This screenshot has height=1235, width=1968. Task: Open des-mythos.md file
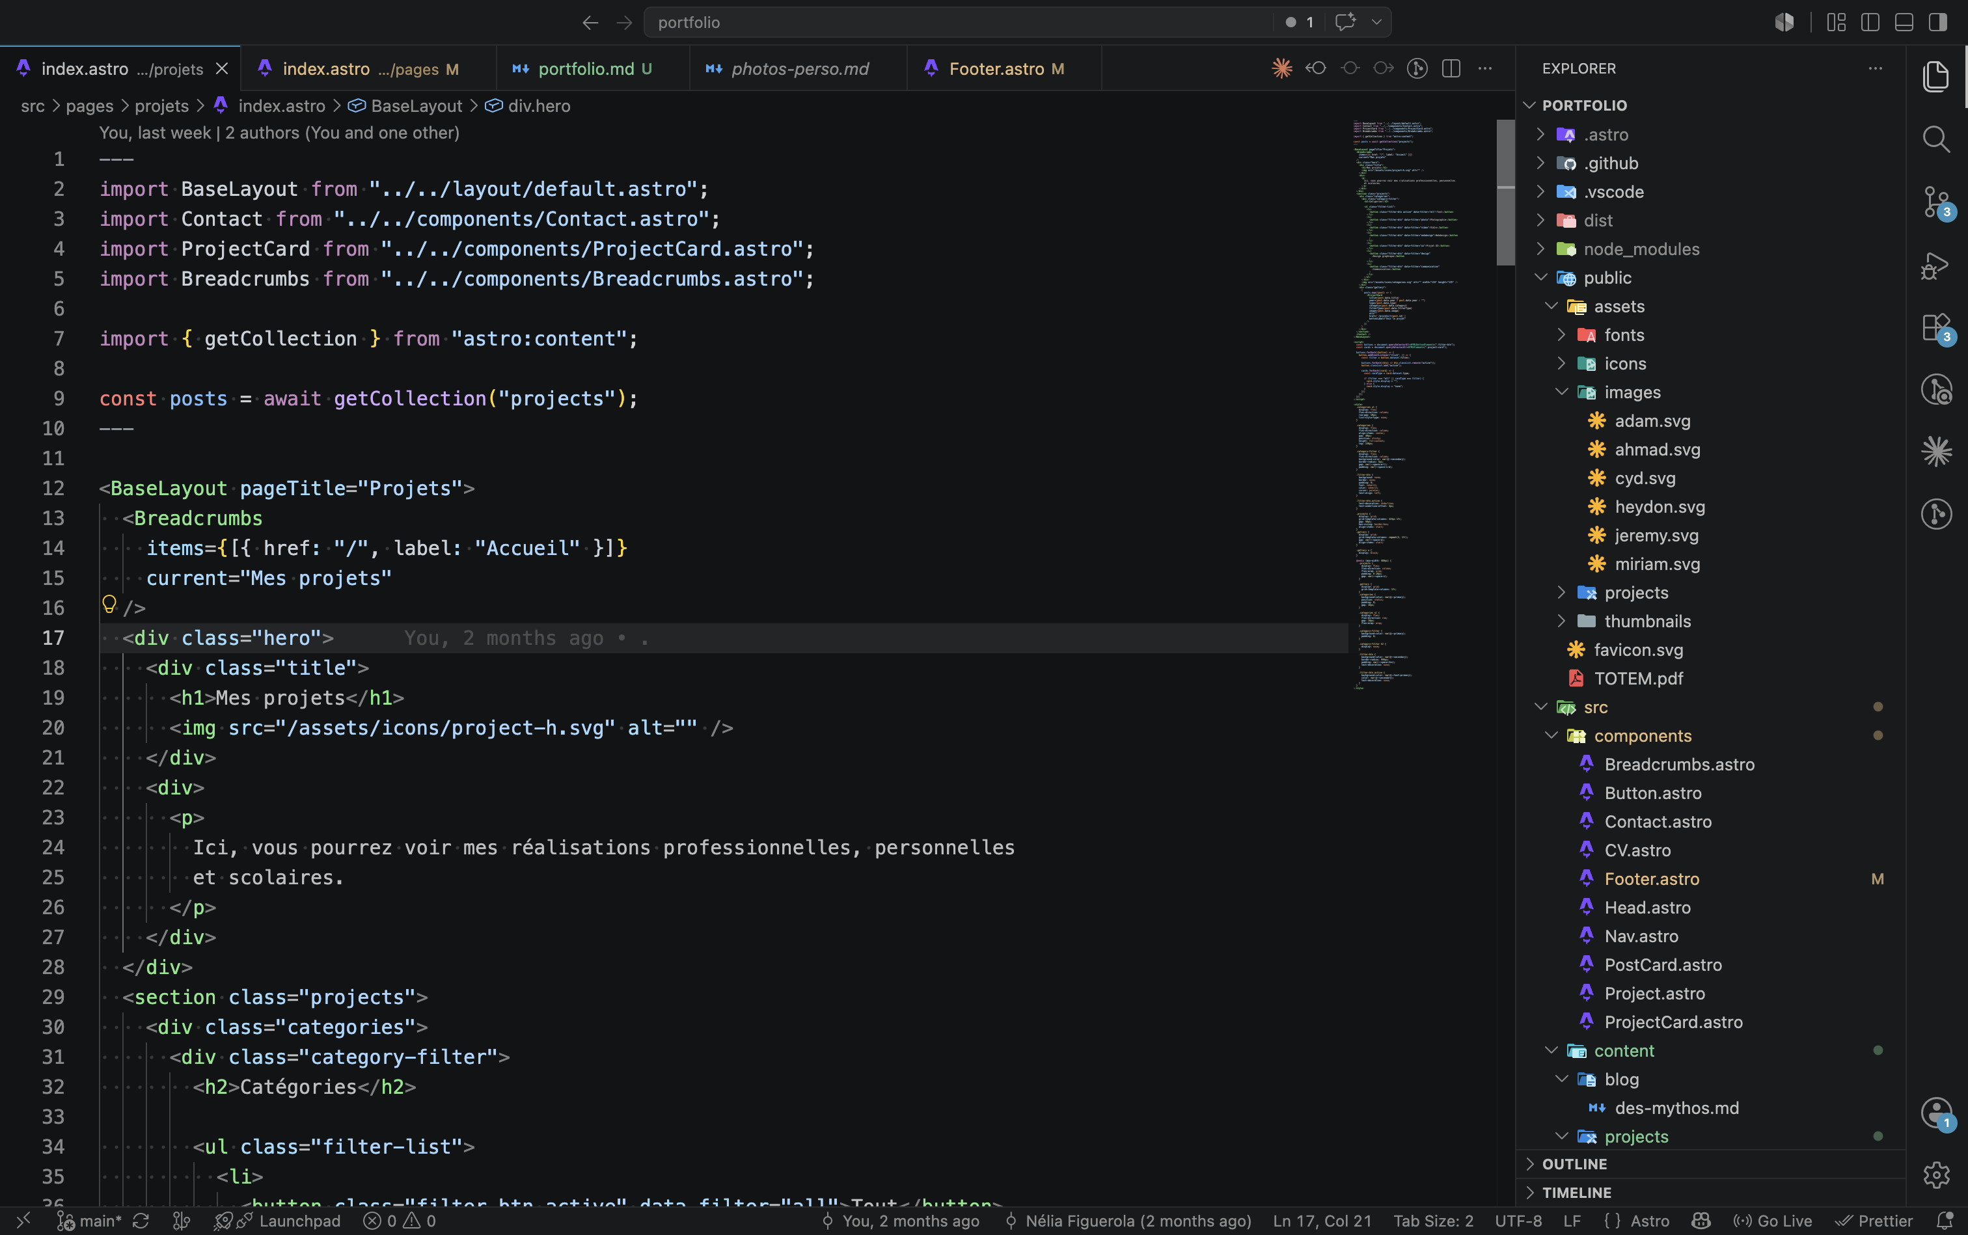click(1676, 1107)
